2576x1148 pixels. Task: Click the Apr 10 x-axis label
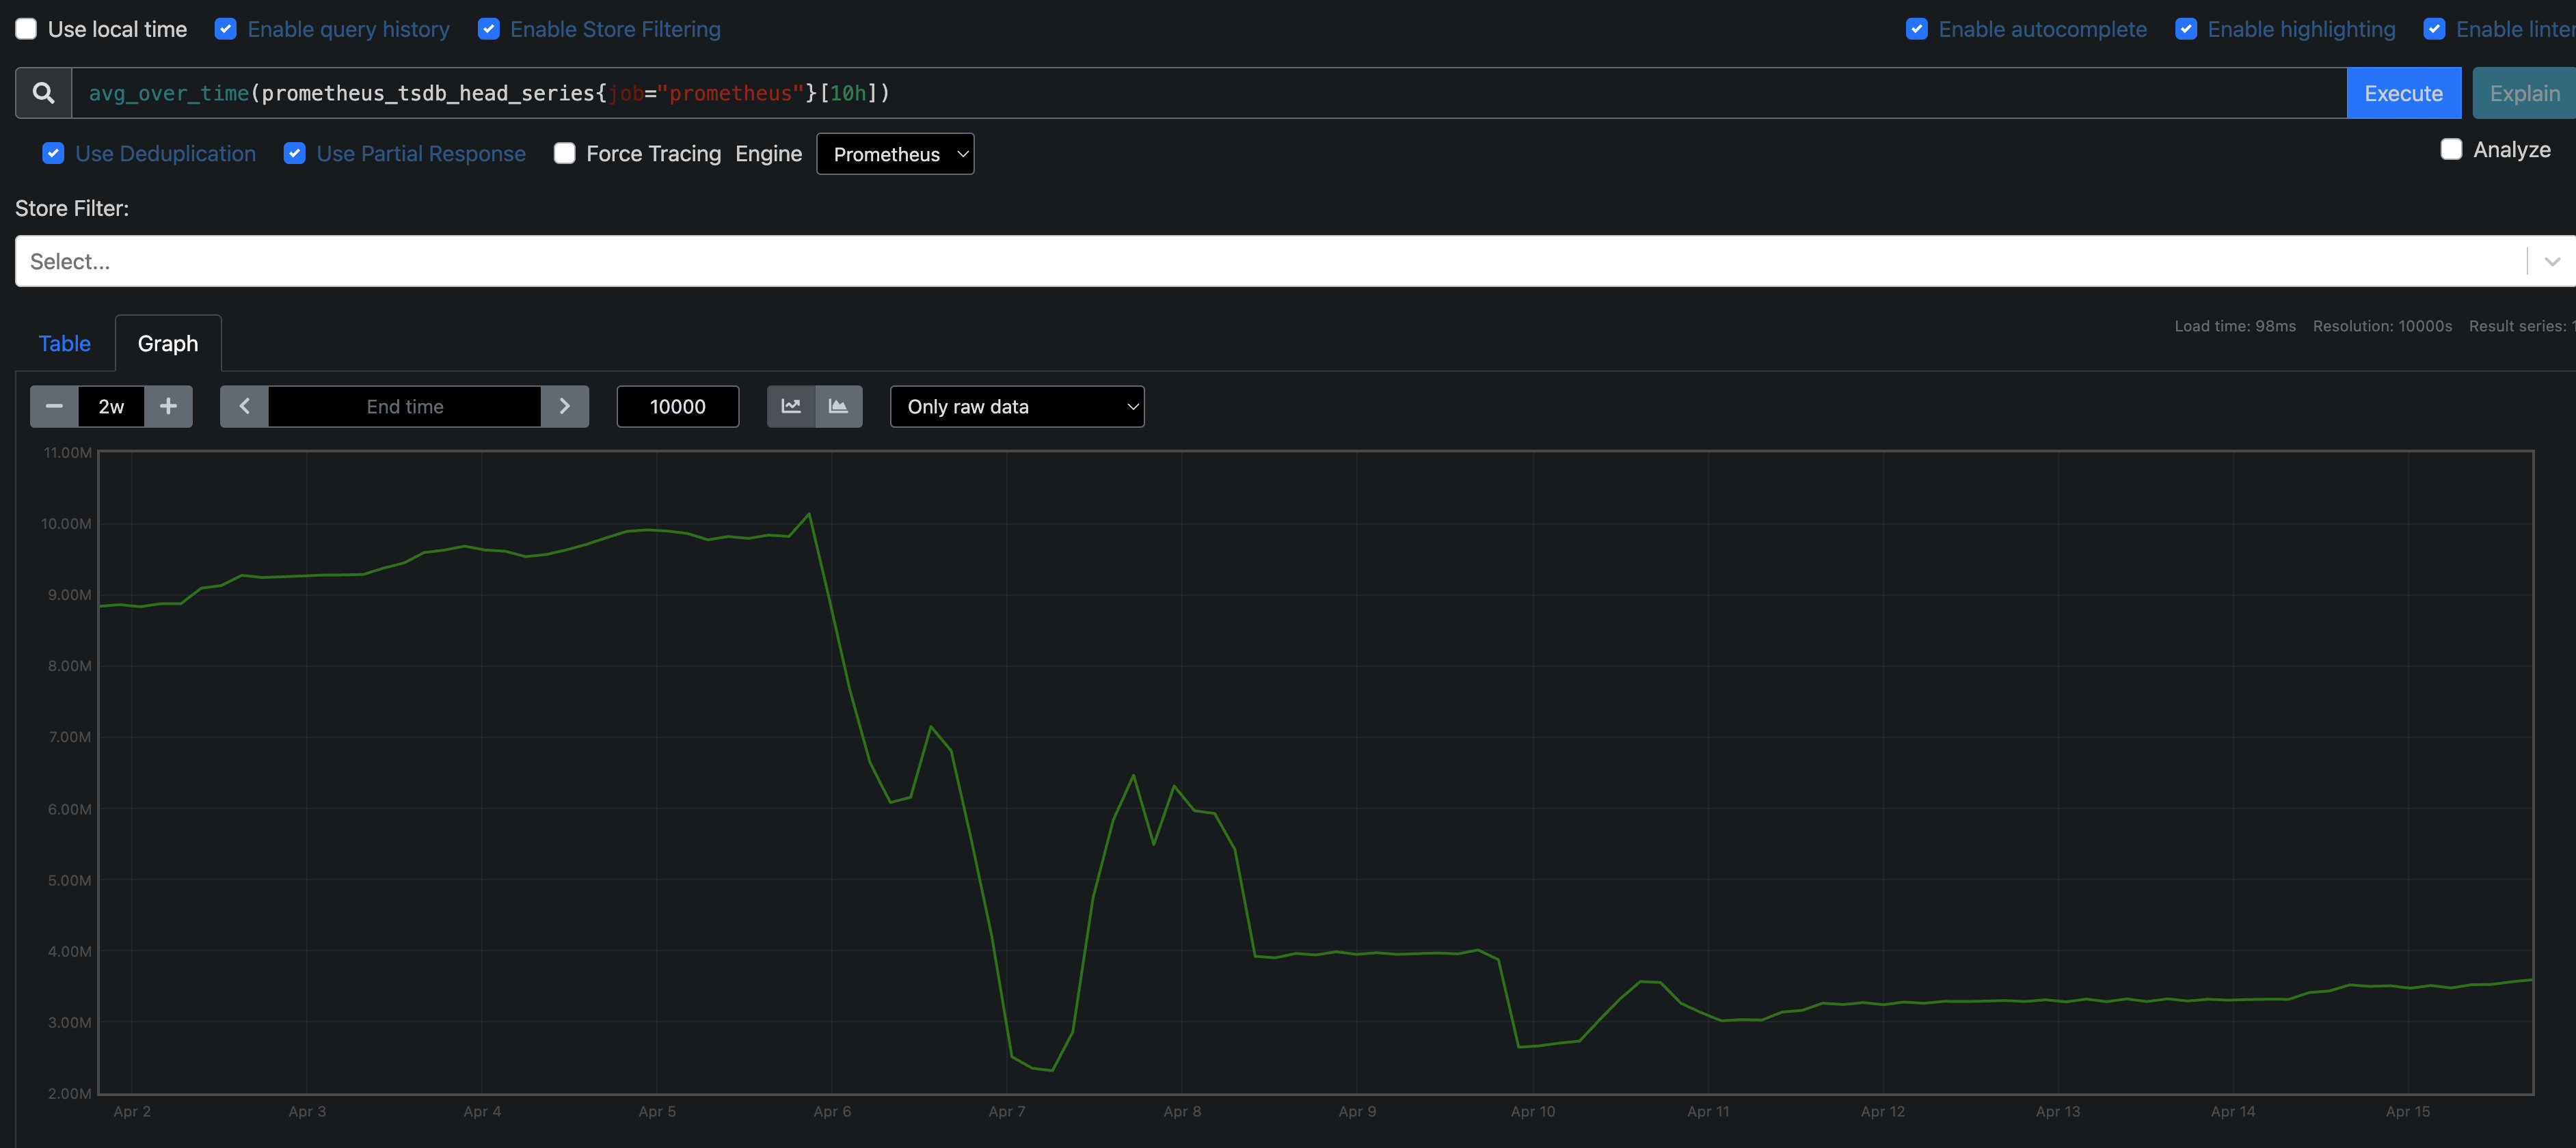coord(1533,1111)
